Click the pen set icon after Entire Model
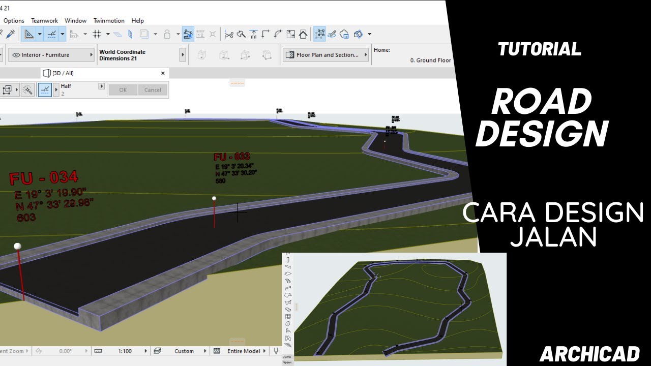651x366 pixels. [276, 351]
